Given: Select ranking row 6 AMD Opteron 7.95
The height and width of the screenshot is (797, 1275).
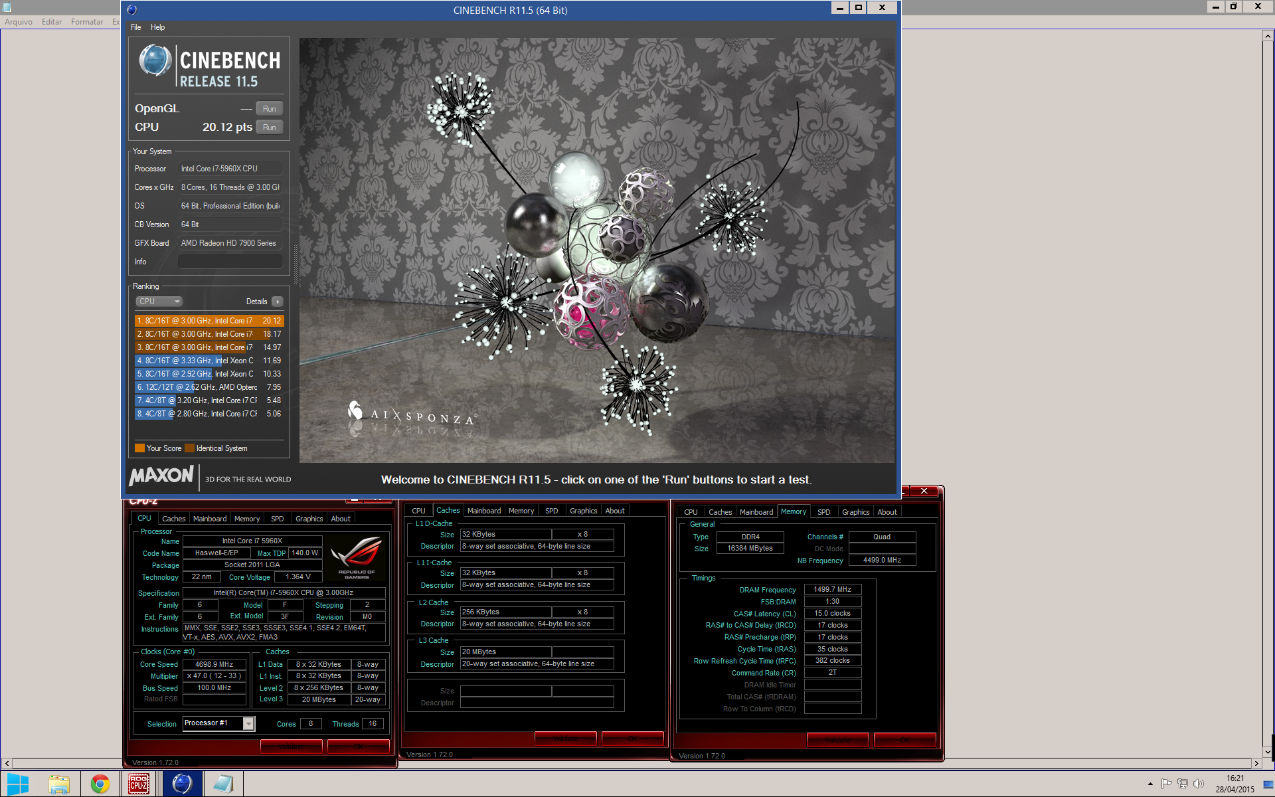Looking at the screenshot, I should coord(209,387).
